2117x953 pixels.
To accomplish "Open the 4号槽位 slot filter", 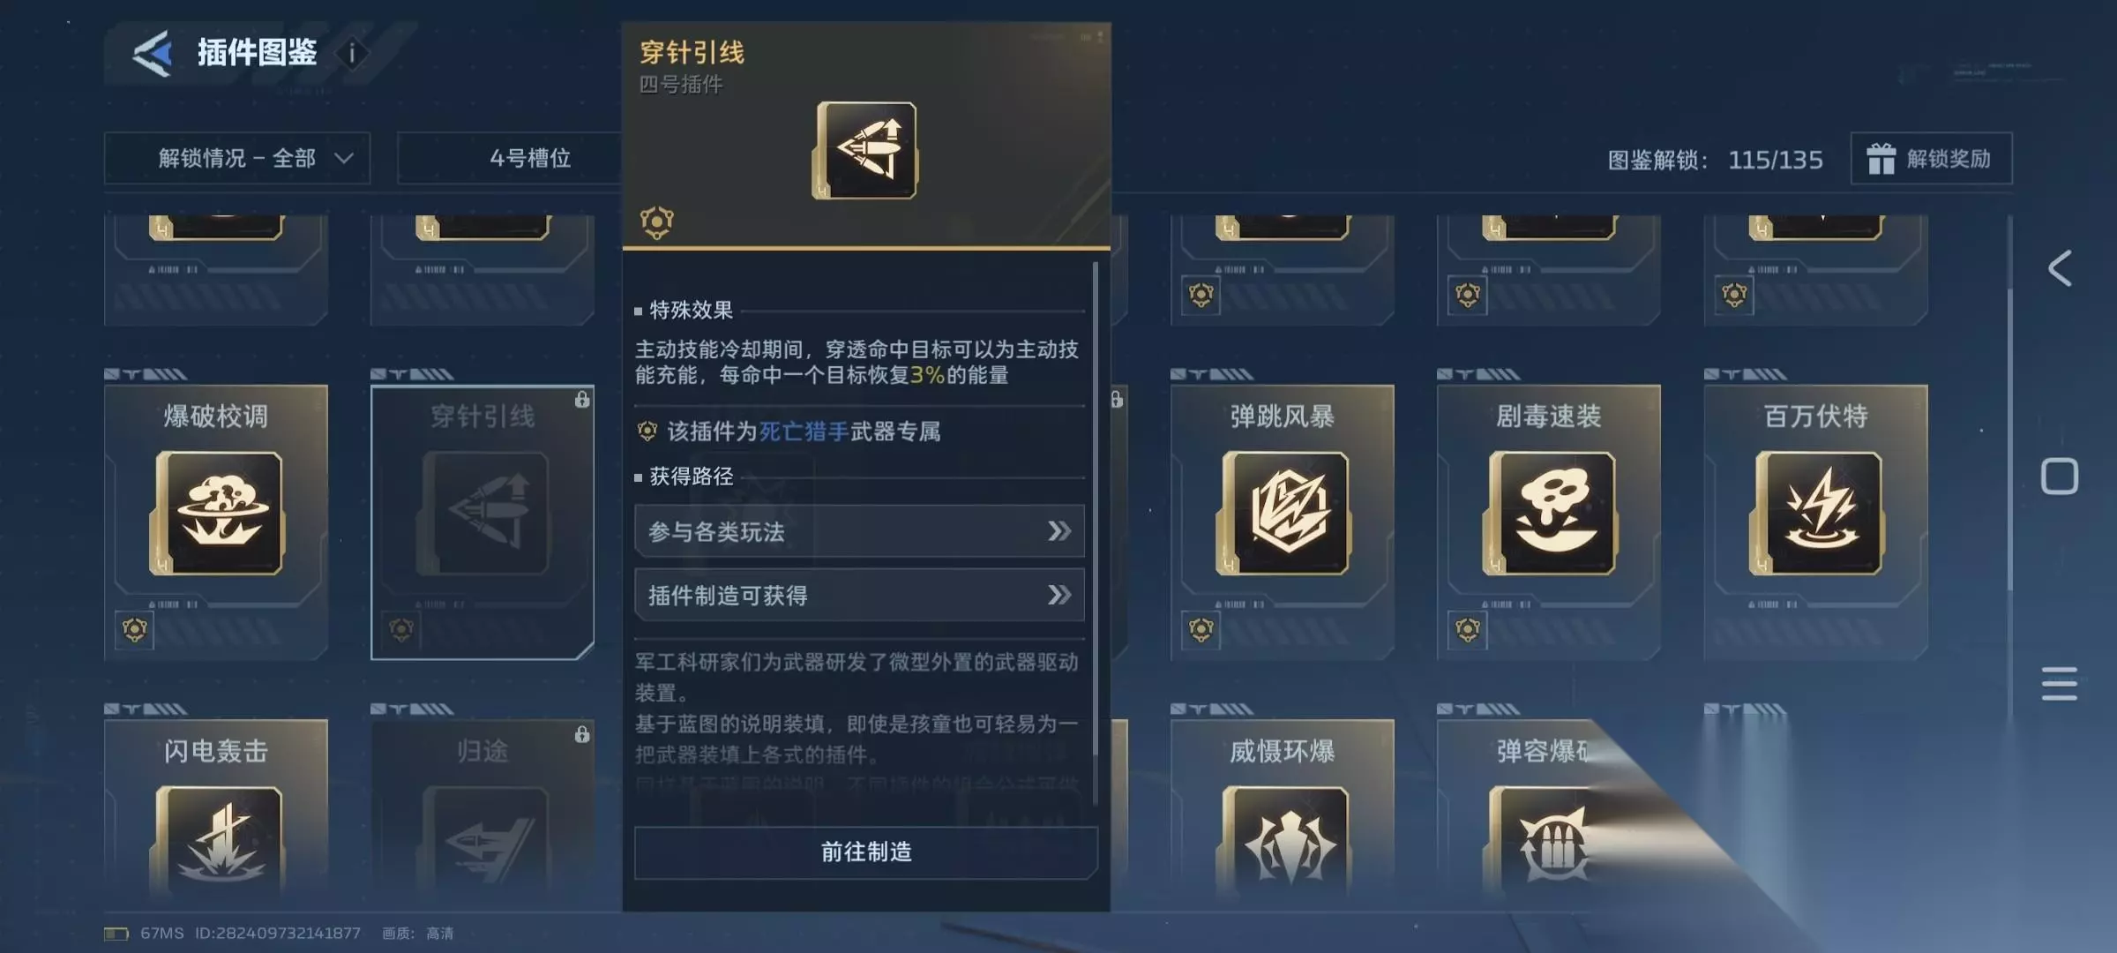I will tap(510, 158).
